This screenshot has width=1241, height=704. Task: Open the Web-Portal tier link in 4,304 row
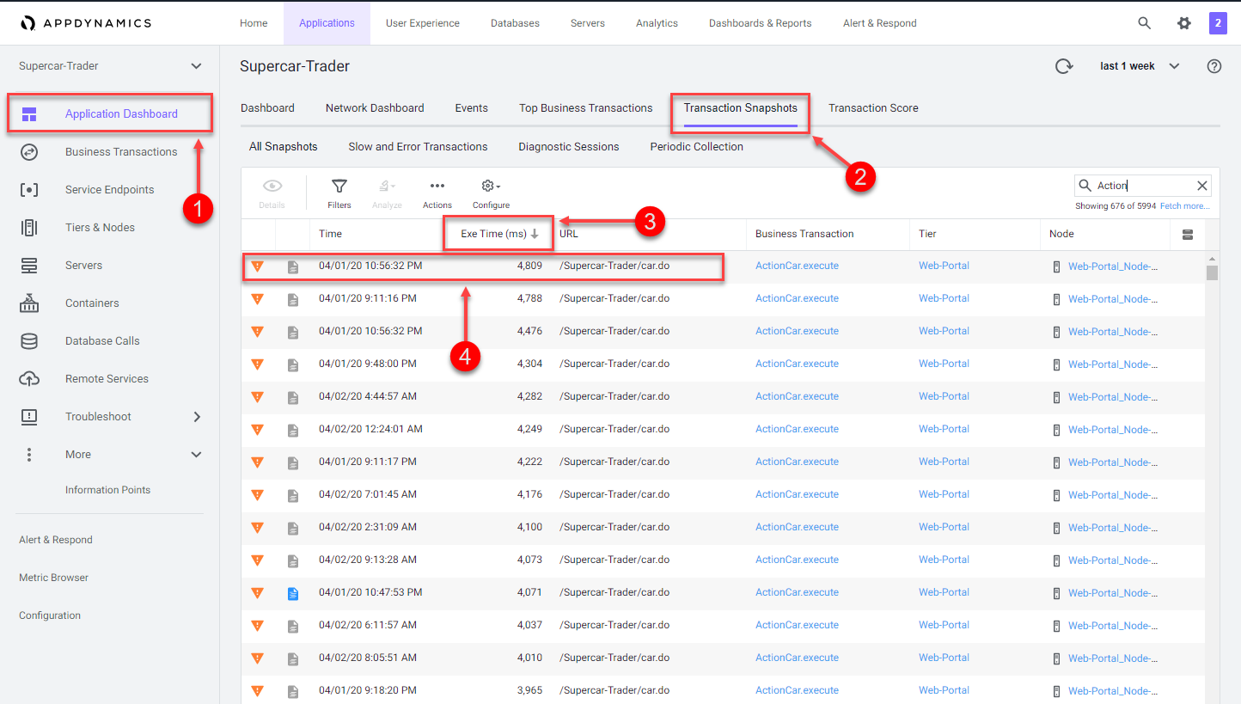944,364
